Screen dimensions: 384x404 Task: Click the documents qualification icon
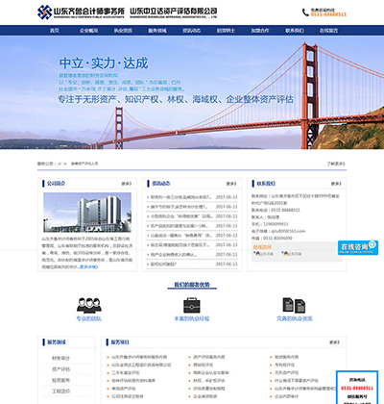(294, 305)
